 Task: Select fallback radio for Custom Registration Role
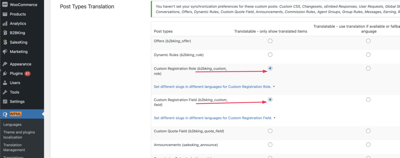point(368,68)
